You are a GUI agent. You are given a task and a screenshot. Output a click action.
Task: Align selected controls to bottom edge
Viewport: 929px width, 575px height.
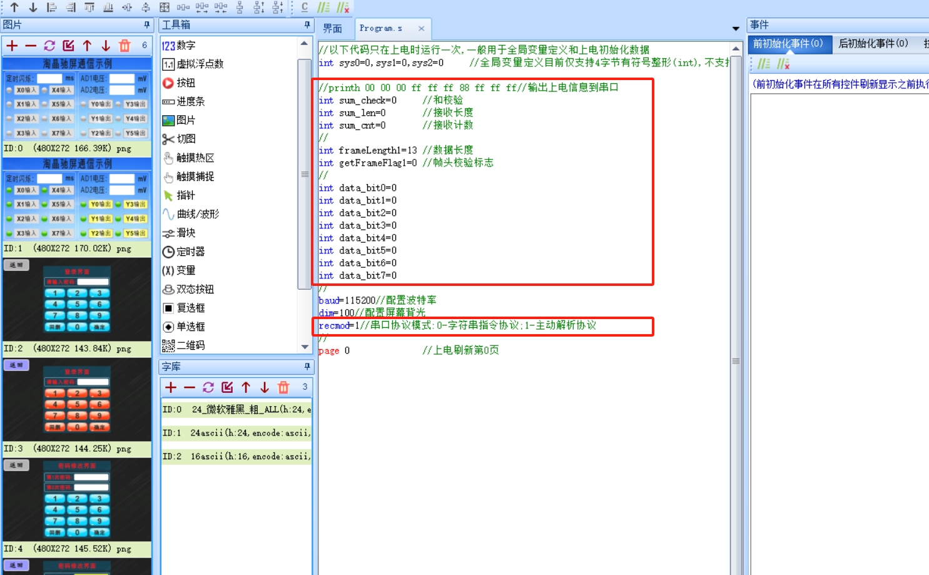pos(108,8)
